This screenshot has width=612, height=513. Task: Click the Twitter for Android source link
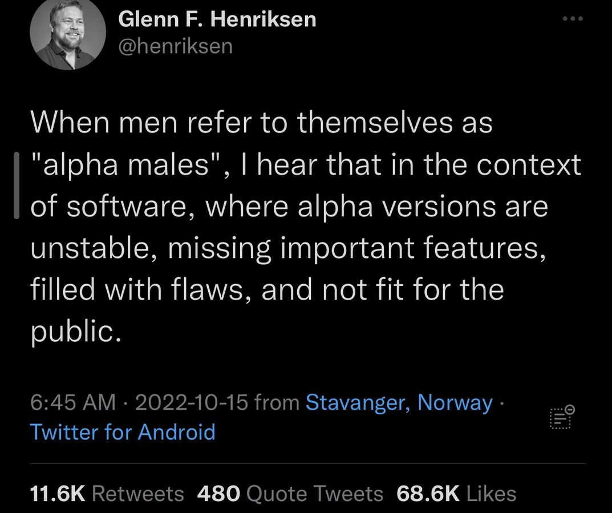click(123, 432)
